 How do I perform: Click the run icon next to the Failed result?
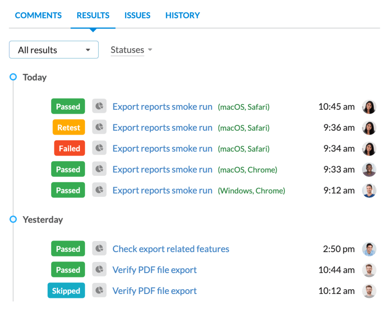pyautogui.click(x=99, y=148)
